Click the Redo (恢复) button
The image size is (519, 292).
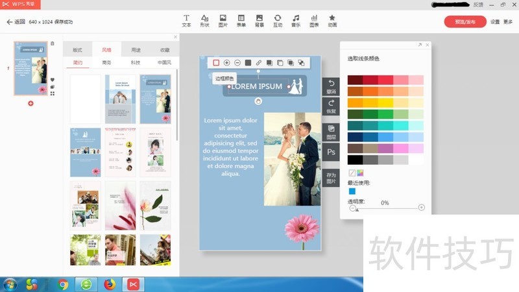coord(331,106)
